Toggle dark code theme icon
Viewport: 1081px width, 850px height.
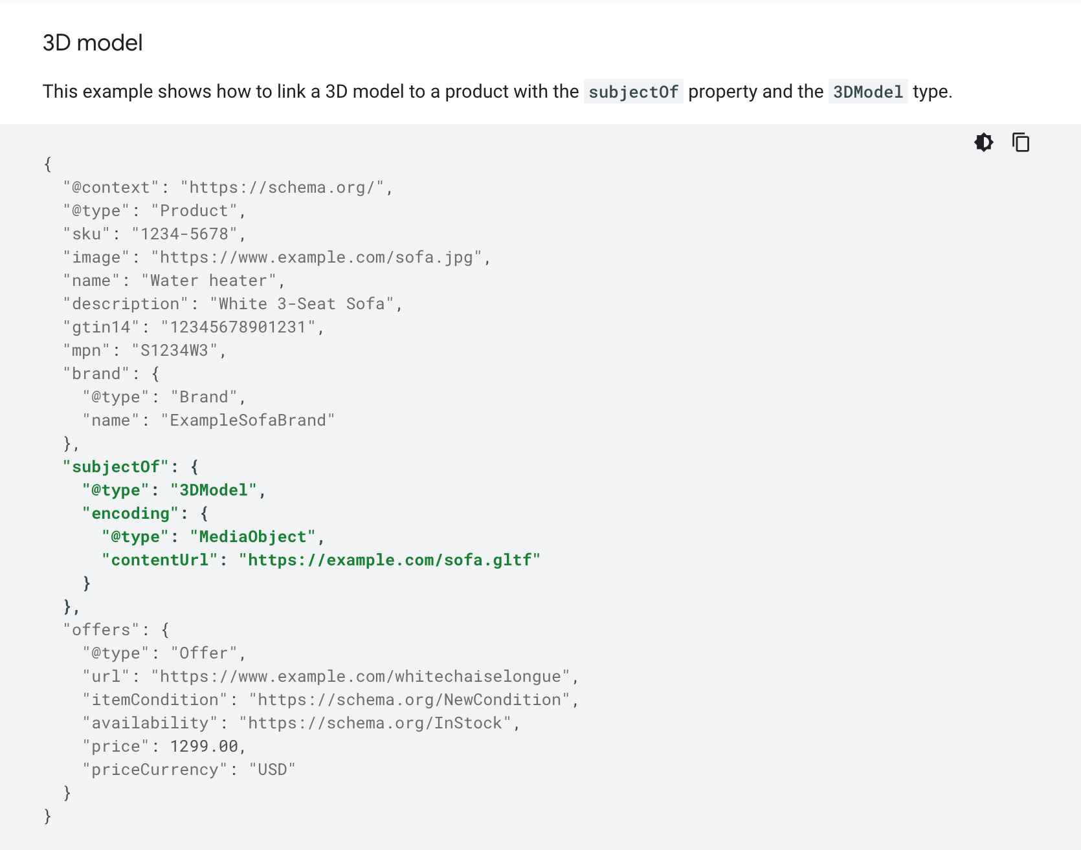(983, 142)
